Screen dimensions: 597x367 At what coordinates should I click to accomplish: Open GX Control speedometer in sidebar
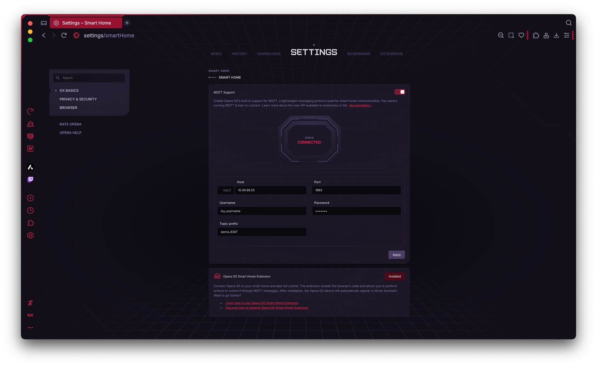click(30, 111)
